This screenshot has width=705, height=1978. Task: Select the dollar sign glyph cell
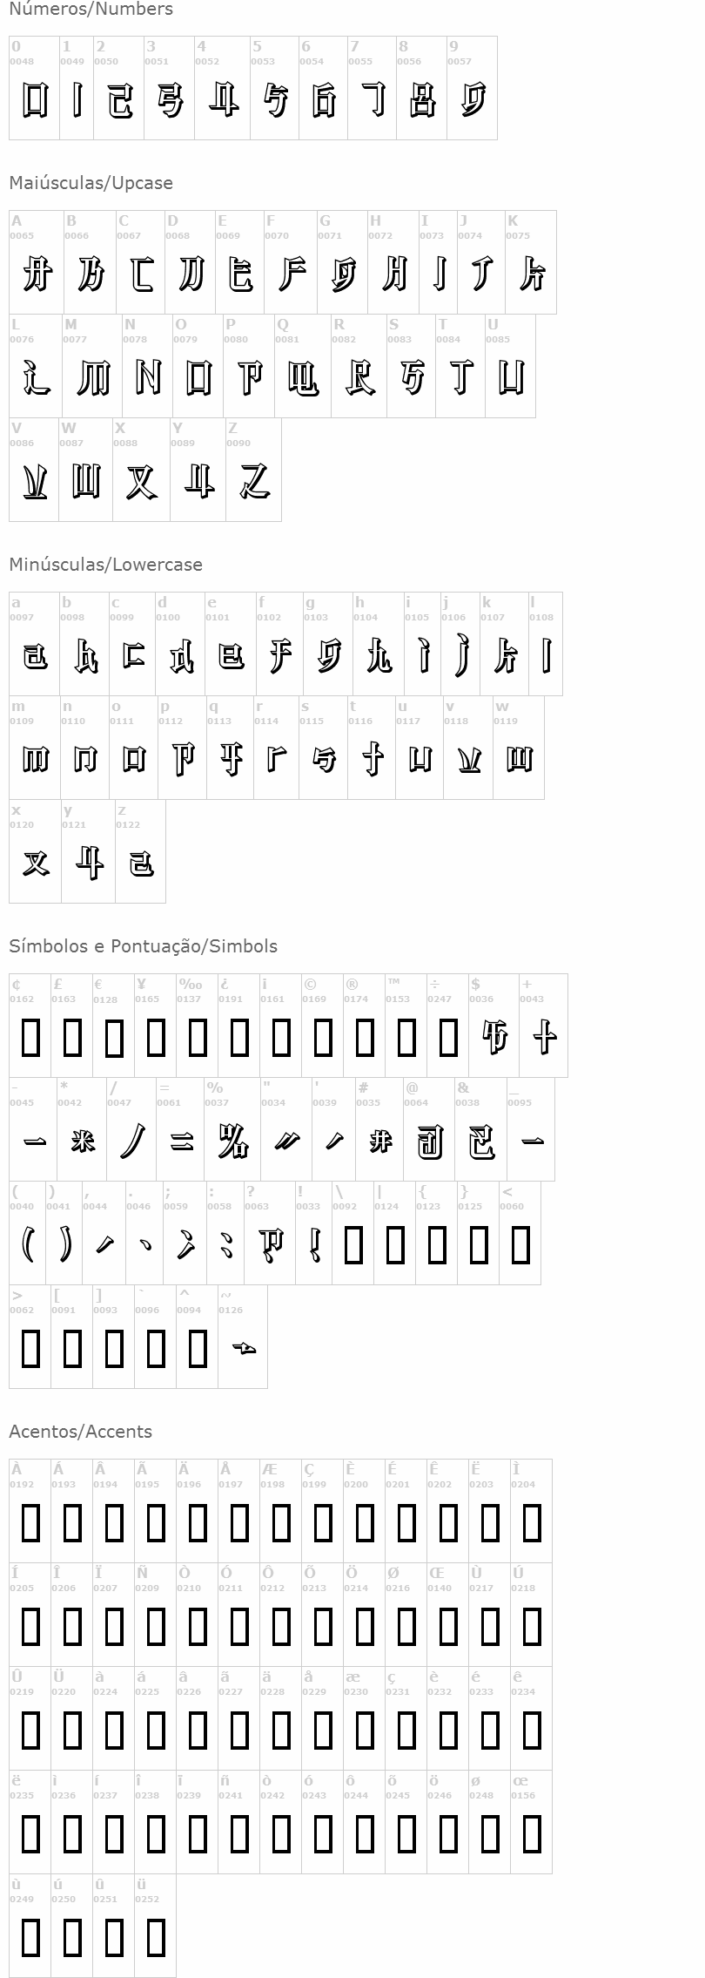pyautogui.click(x=494, y=1026)
